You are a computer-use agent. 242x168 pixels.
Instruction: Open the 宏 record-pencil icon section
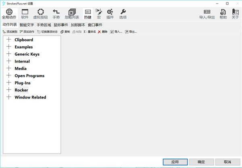(99, 14)
